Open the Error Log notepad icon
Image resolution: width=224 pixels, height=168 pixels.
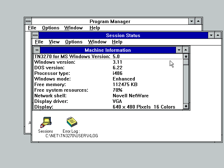[x=72, y=122]
